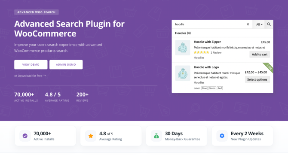Image resolution: width=288 pixels, height=161 pixels.
Task: Click the search magnifier icon
Action: click(269, 24)
